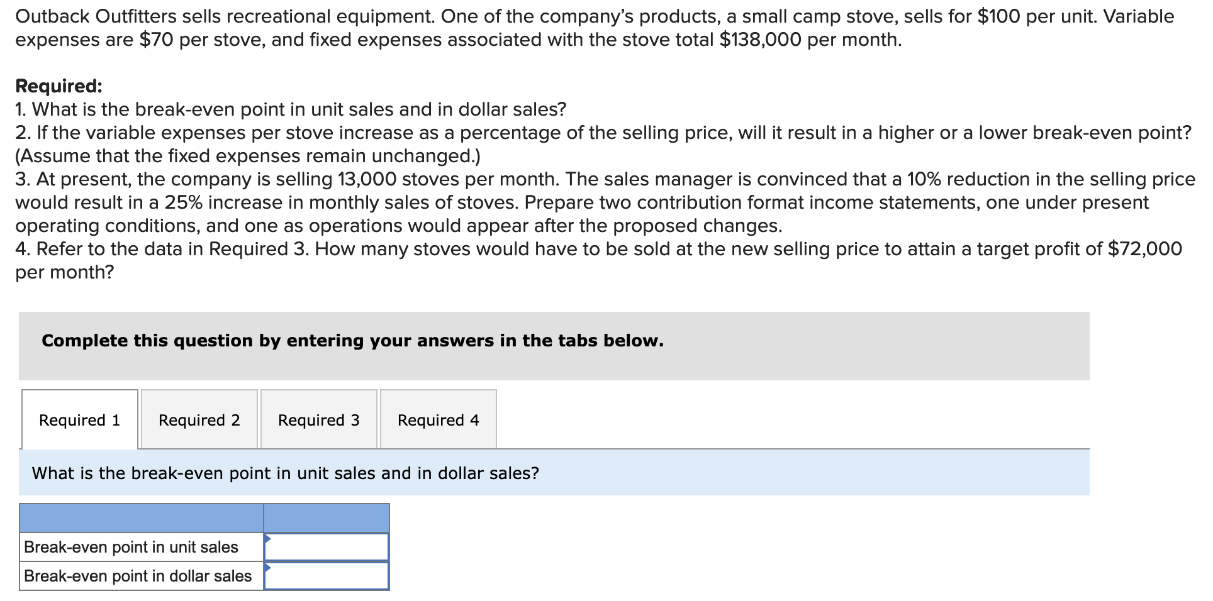Click the question prompt about break-even point
This screenshot has width=1213, height=601.
click(x=284, y=473)
